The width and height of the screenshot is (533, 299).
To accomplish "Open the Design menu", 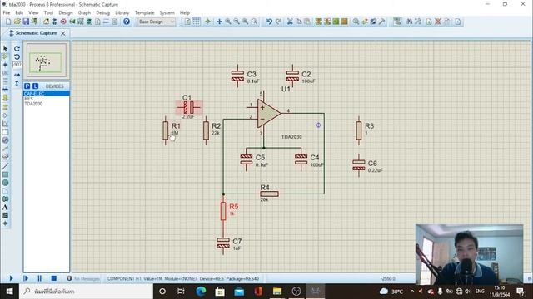I will [x=66, y=13].
